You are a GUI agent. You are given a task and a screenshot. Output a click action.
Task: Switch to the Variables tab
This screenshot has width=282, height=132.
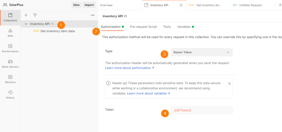[x=184, y=27]
